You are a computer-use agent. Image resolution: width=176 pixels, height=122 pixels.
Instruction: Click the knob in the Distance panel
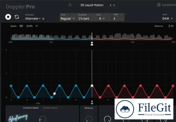click(x=89, y=119)
